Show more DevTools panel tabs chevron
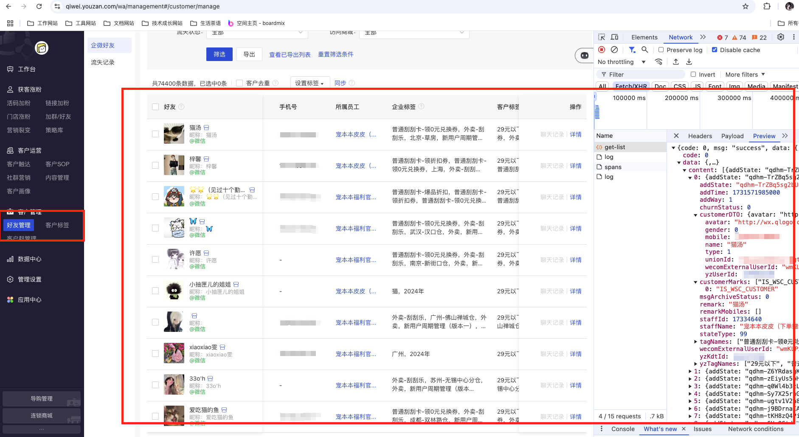The height and width of the screenshot is (437, 799). (703, 37)
